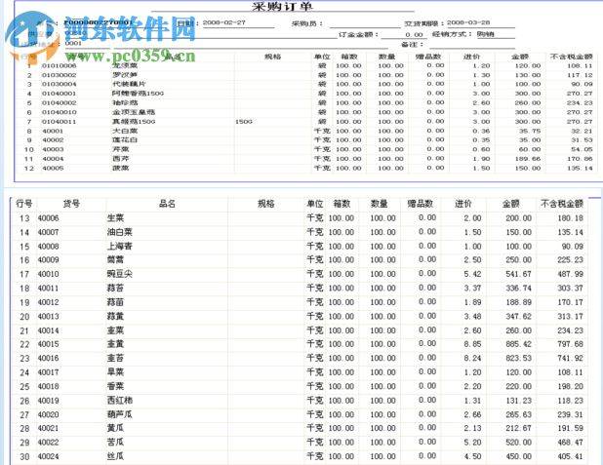Click the blank 备注 field
The image size is (603, 465).
471,44
